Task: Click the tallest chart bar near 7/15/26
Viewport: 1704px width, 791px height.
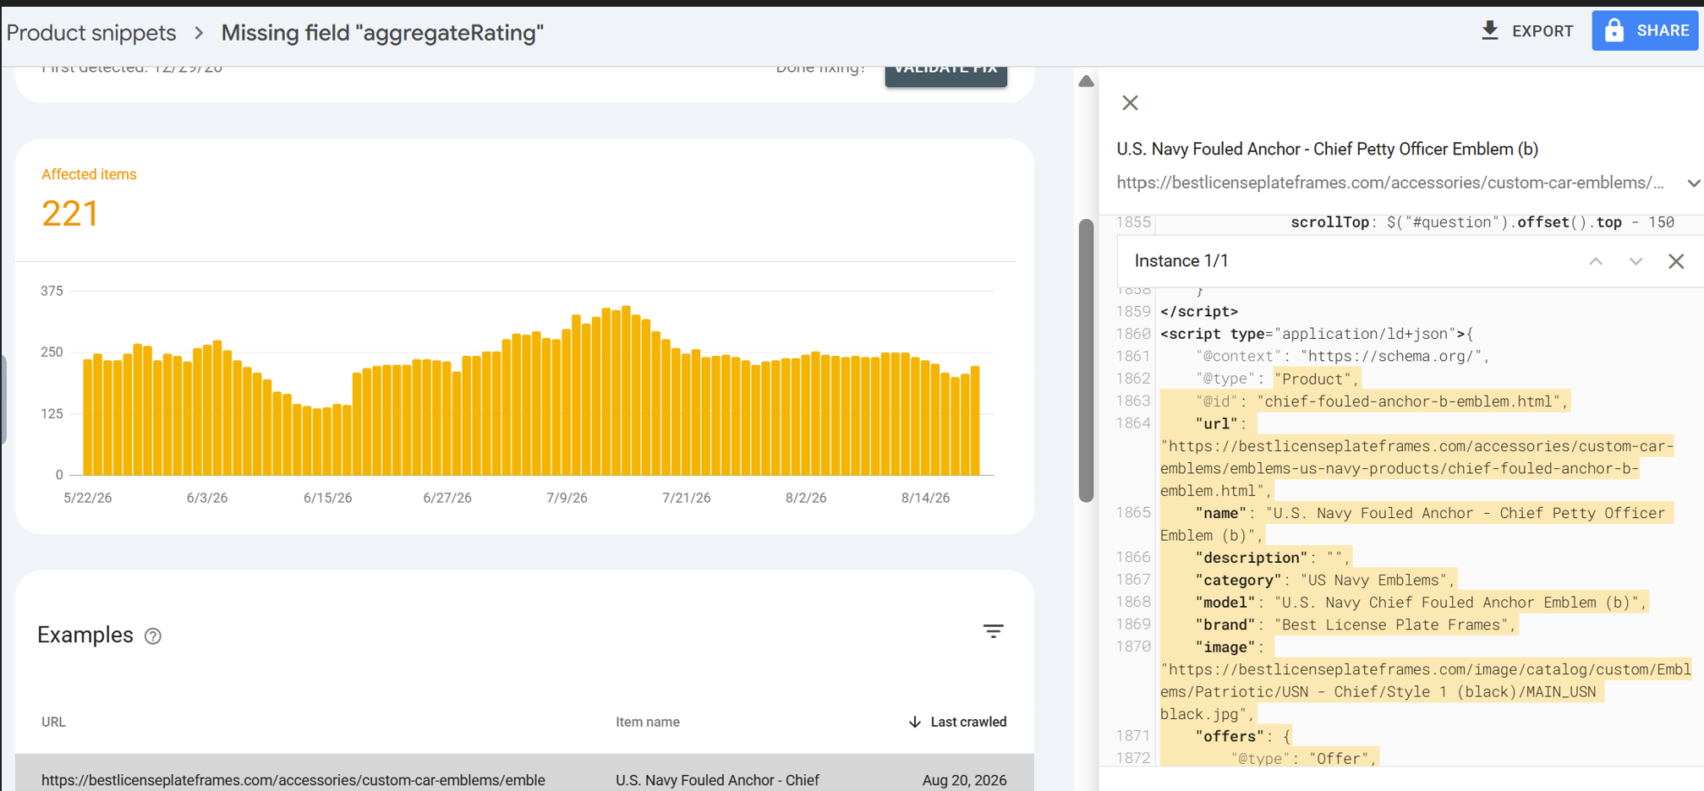Action: coord(626,390)
